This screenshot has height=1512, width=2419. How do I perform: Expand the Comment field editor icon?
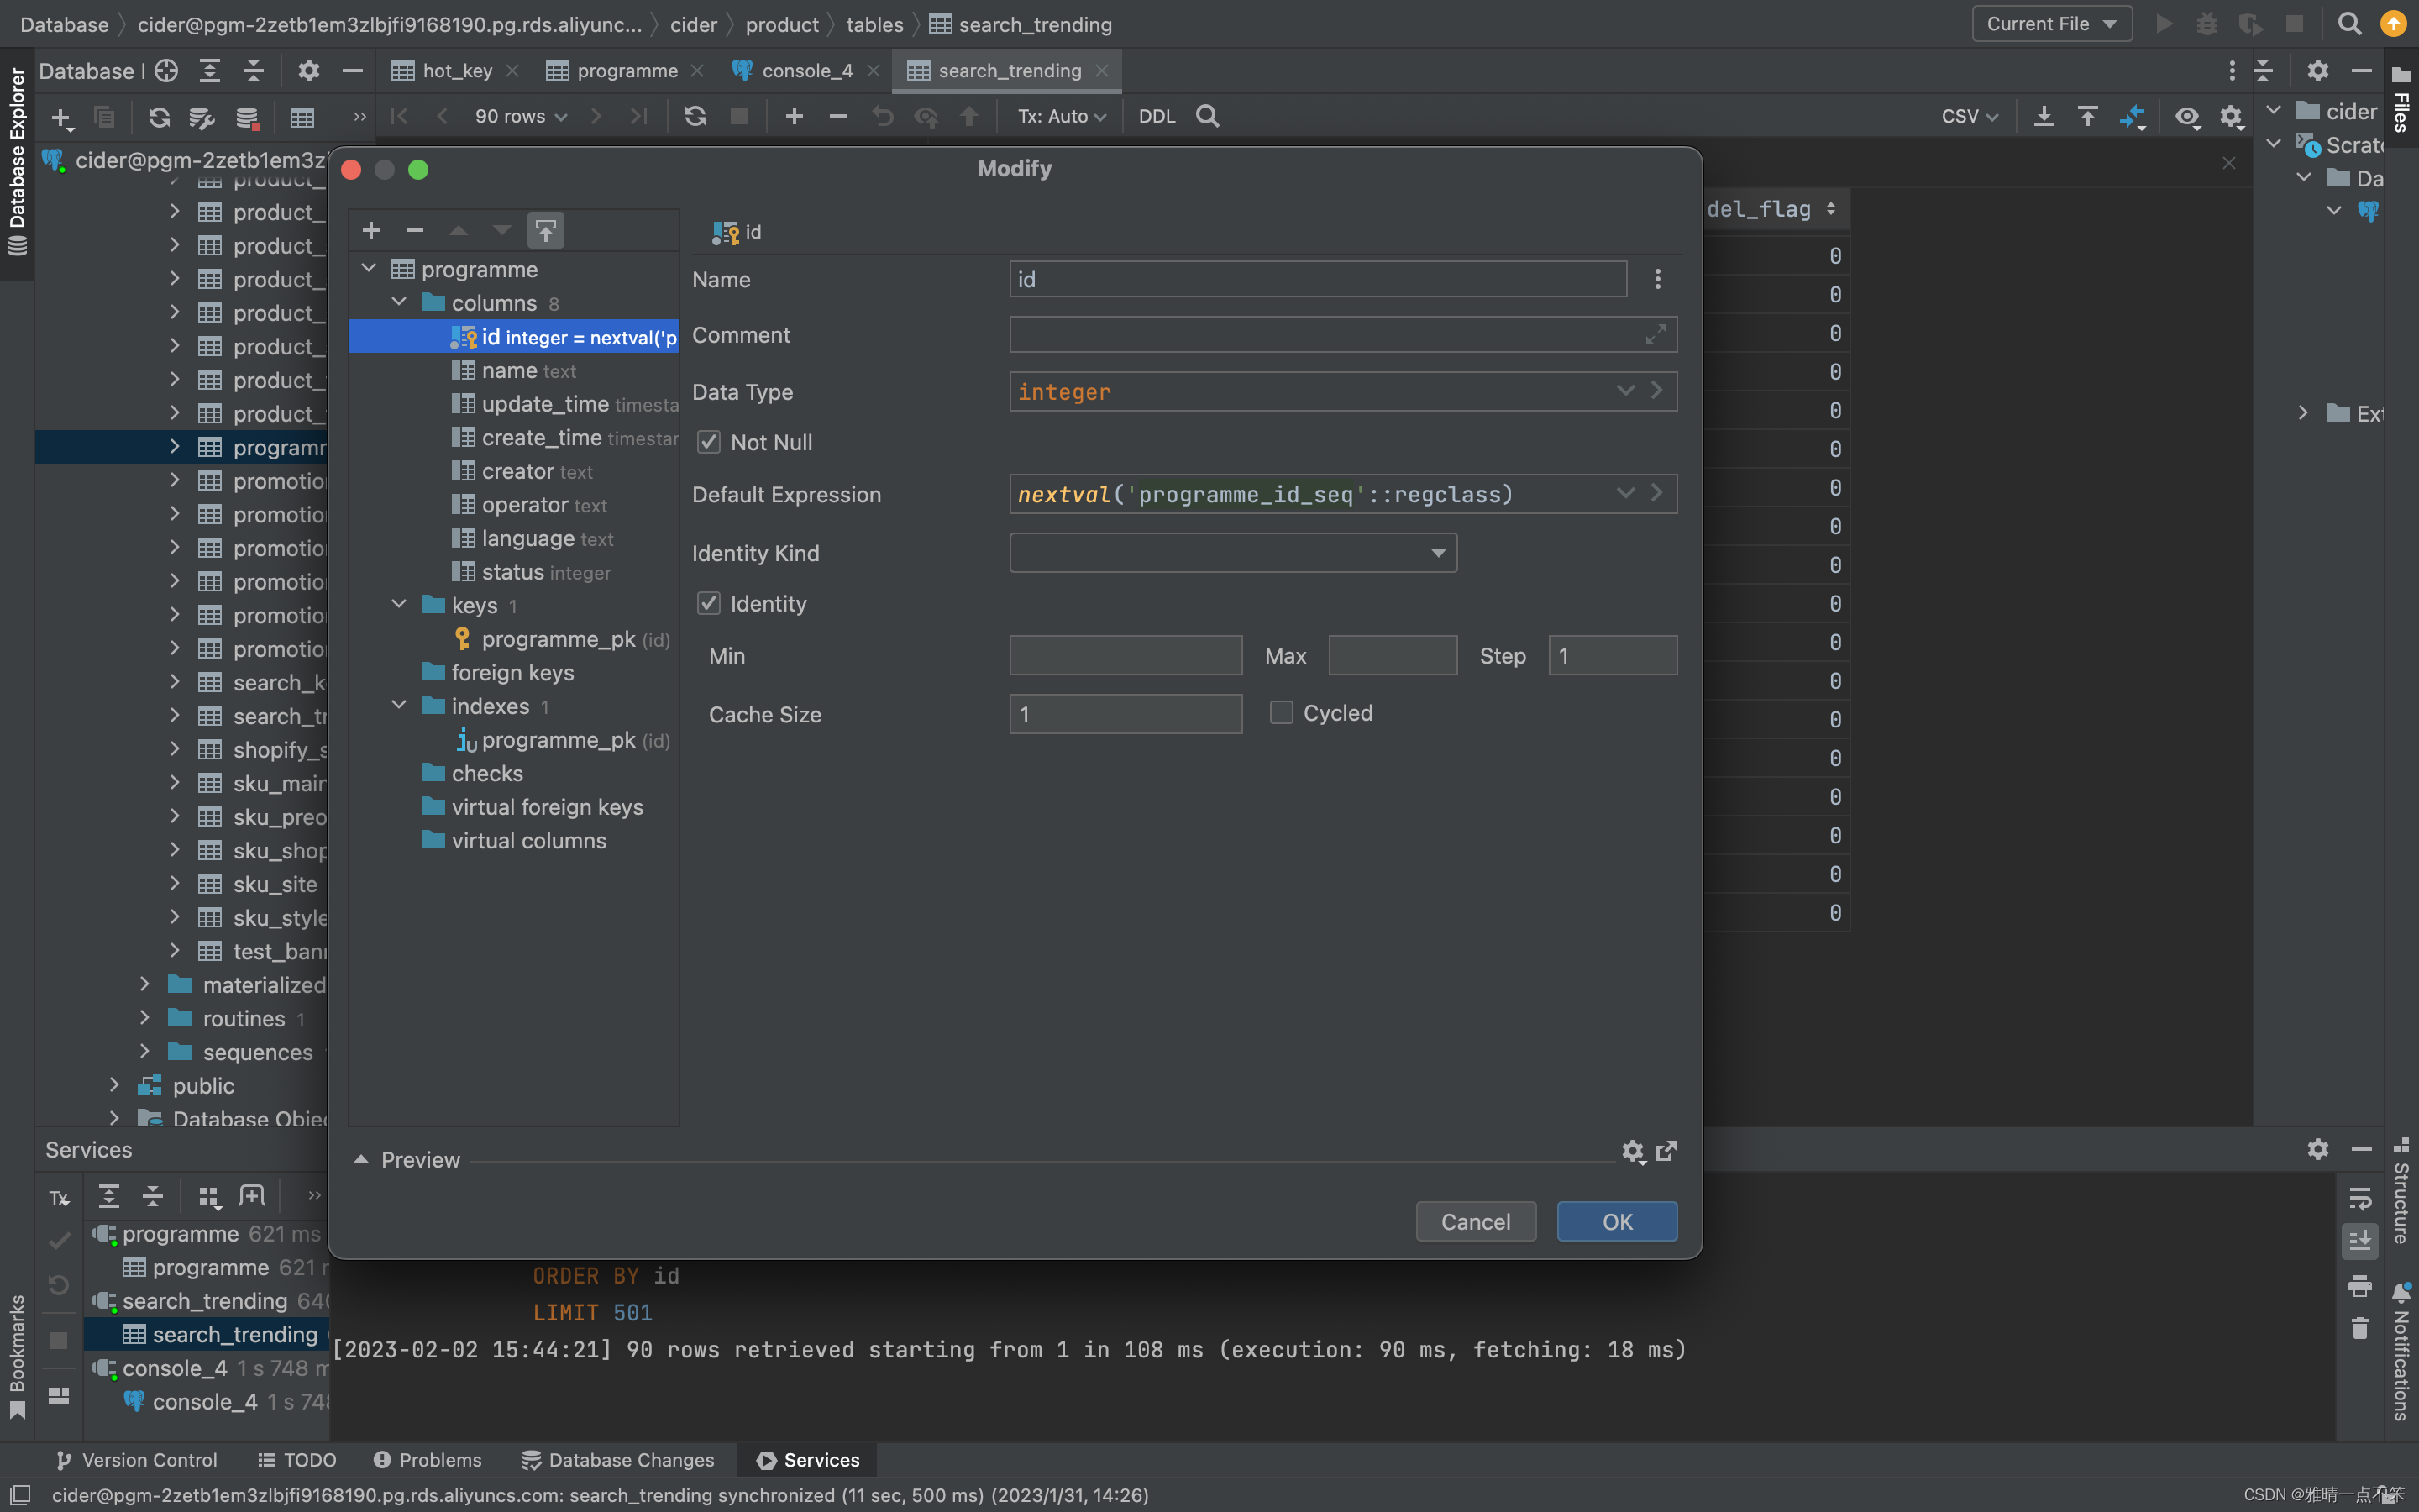1656,334
